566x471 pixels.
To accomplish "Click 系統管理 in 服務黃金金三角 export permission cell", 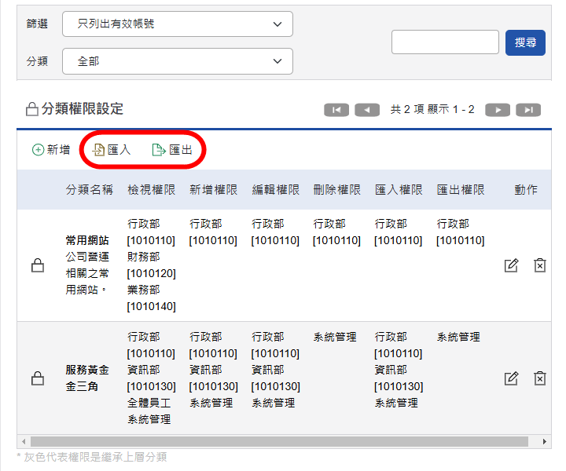I will [x=458, y=337].
